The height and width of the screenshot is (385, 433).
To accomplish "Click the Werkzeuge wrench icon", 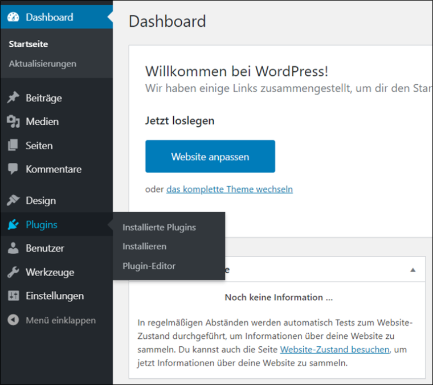I will [x=13, y=272].
